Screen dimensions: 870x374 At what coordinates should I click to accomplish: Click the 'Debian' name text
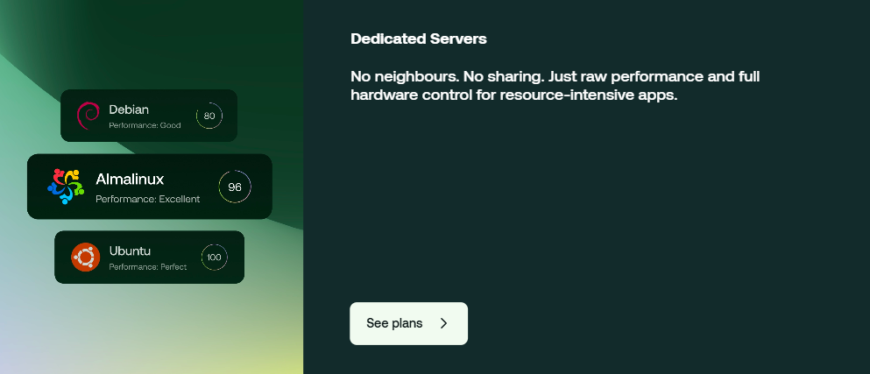129,109
